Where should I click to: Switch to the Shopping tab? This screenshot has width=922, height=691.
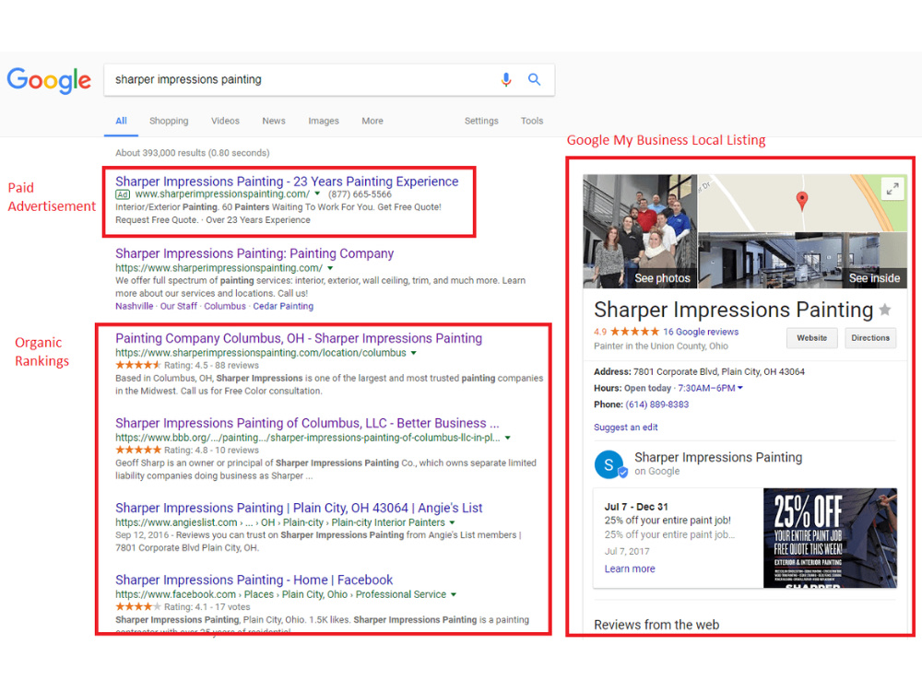pos(169,121)
